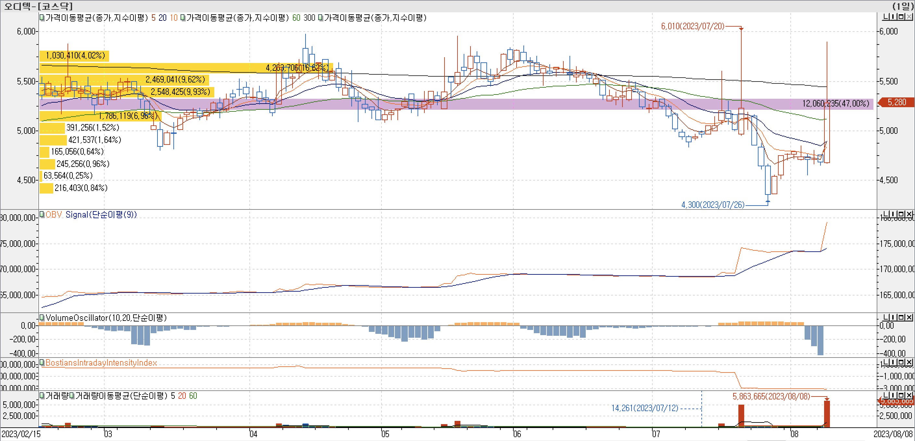The height and width of the screenshot is (441, 915).
Task: Click the Signal(단순이평(9)) legend label
Action: (x=101, y=215)
